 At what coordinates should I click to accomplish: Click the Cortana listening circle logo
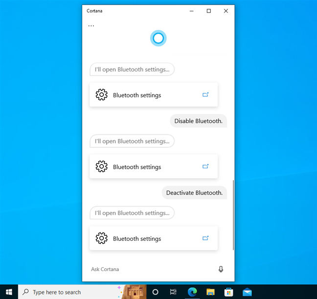point(158,38)
